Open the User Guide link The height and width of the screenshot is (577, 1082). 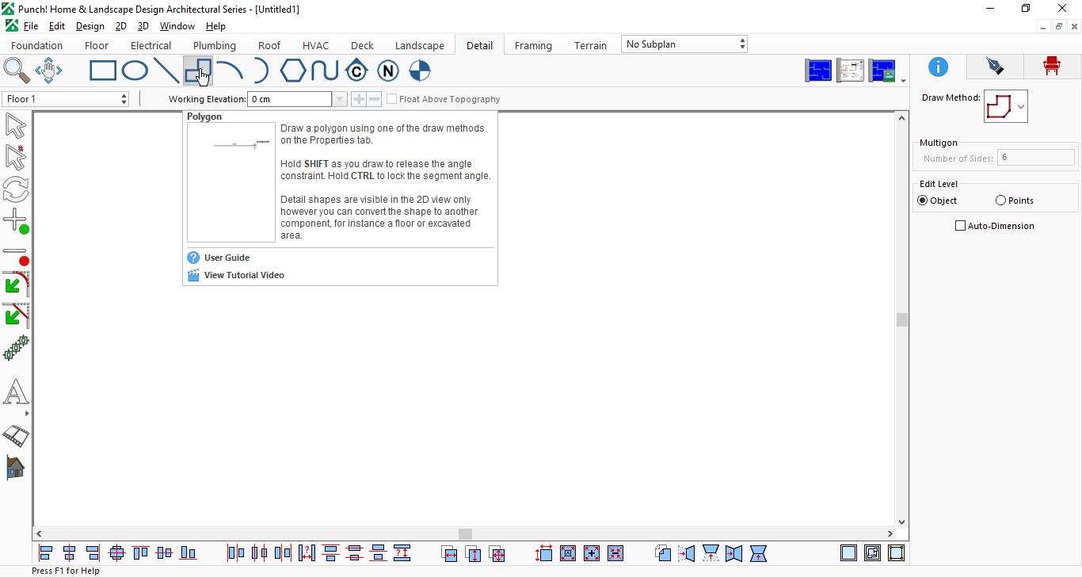[x=227, y=258]
